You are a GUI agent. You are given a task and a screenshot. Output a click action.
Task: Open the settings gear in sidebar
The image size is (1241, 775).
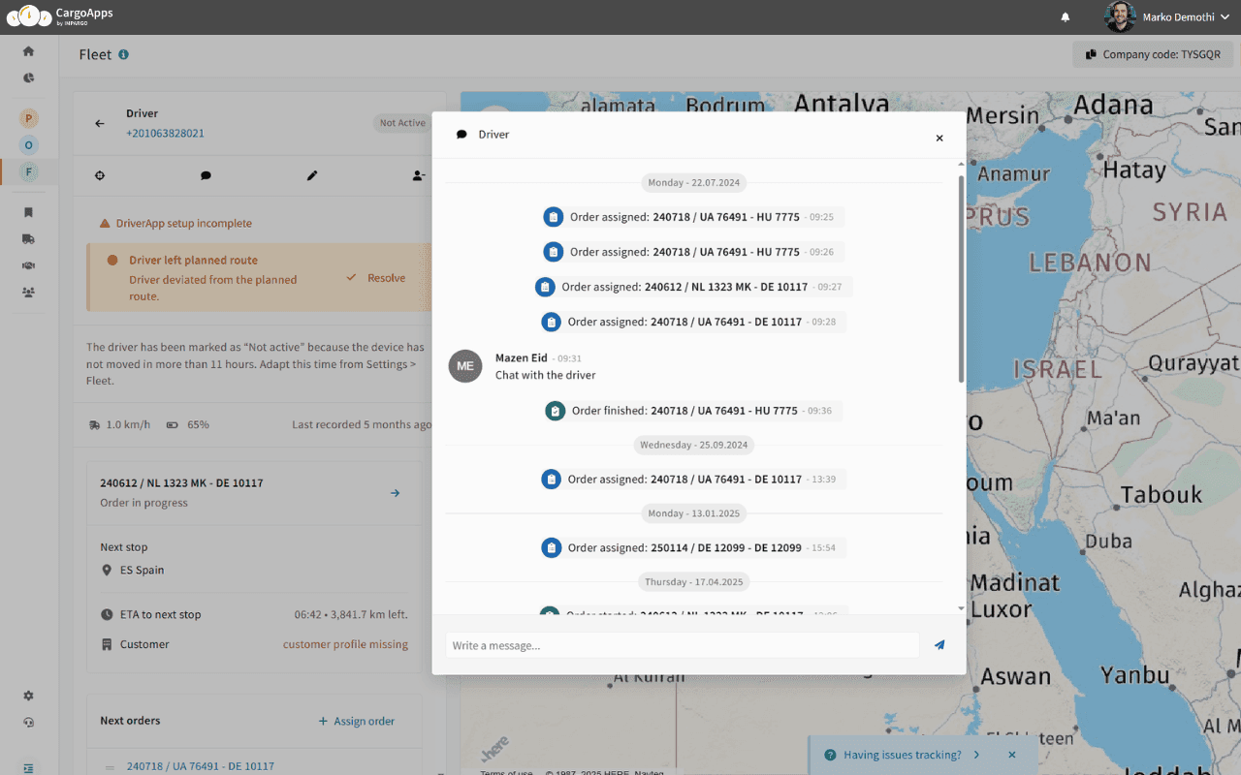click(x=28, y=696)
